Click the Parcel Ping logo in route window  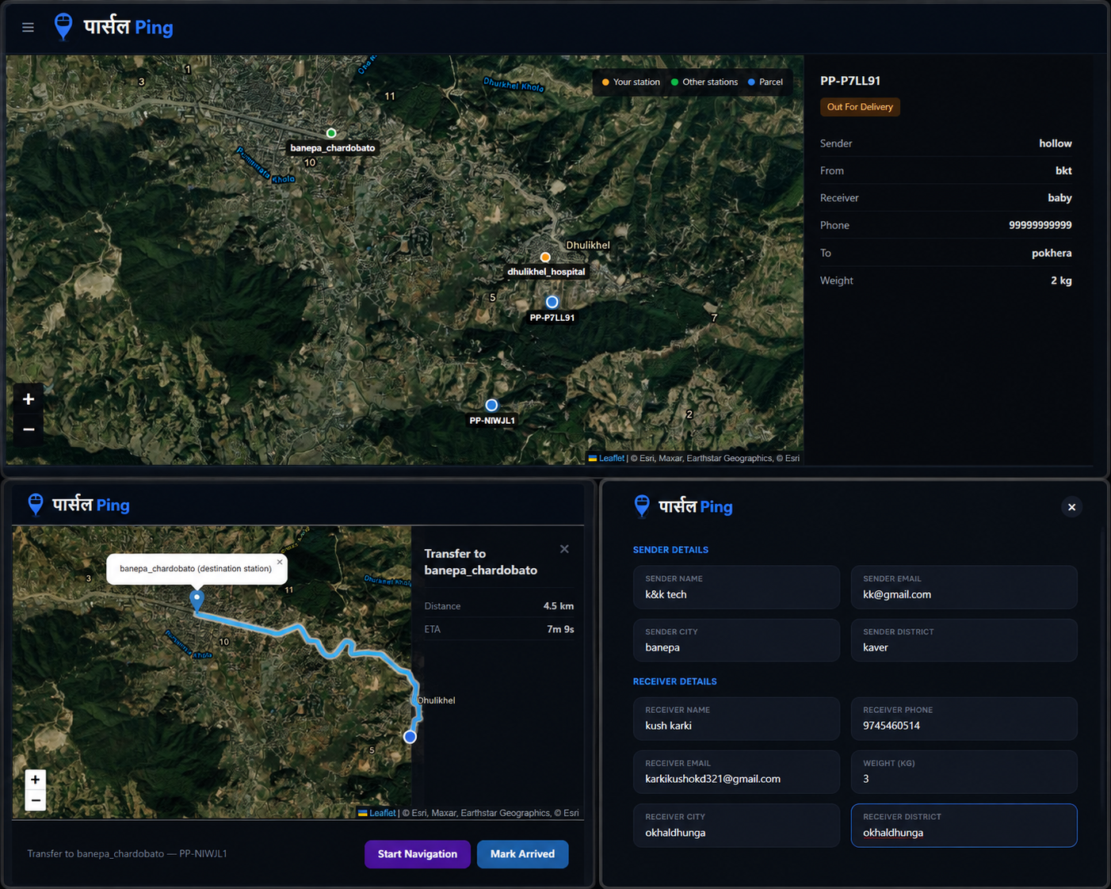pos(78,505)
